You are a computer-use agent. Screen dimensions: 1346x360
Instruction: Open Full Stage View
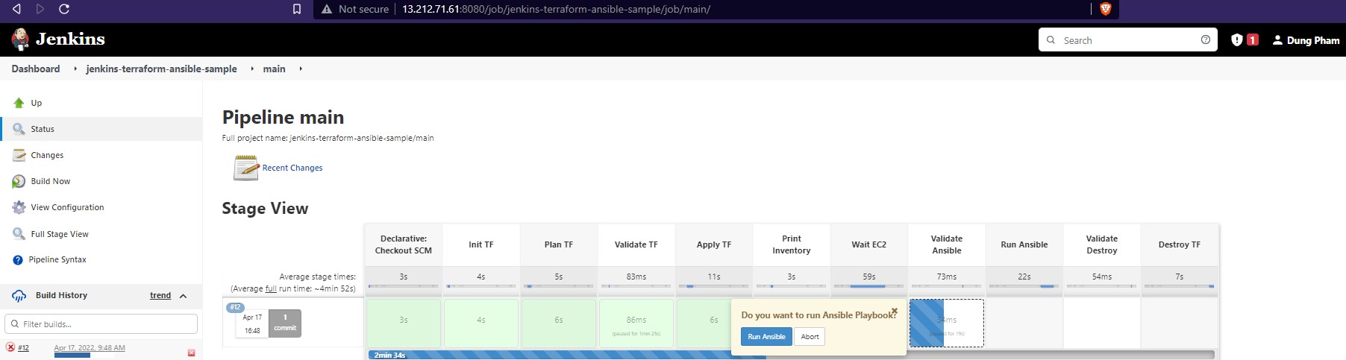click(x=60, y=234)
